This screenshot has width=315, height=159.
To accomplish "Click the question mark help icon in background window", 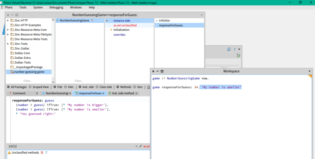I will coord(234,49).
